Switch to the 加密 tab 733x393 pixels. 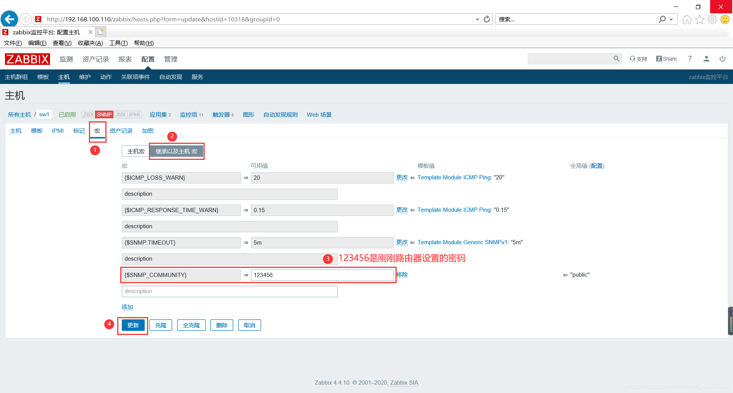(x=147, y=131)
